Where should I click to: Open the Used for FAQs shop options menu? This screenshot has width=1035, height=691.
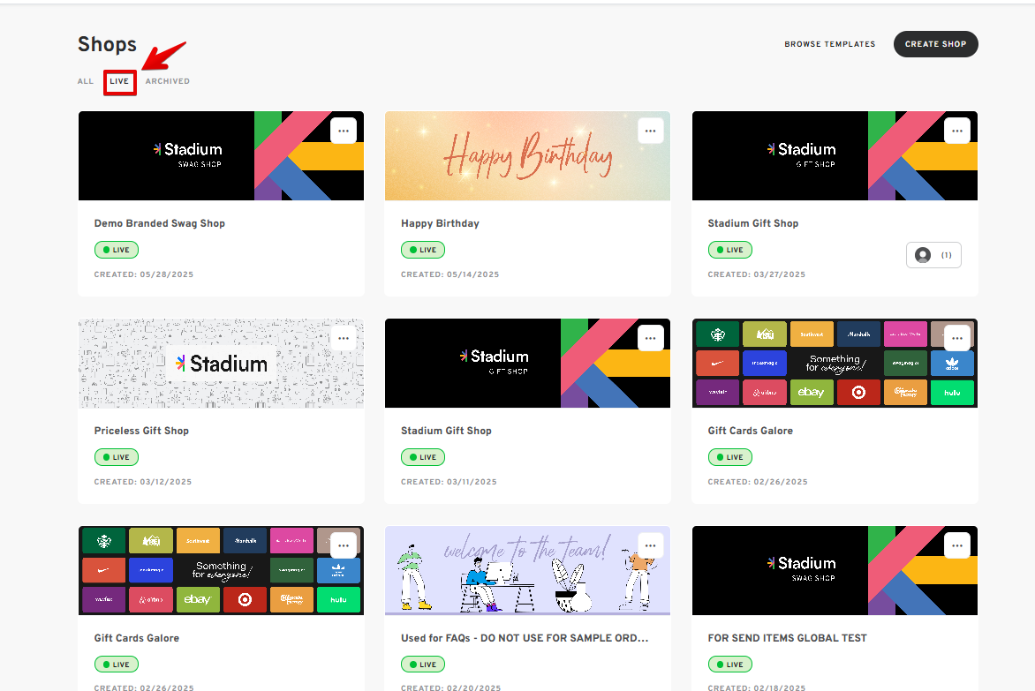coord(650,545)
